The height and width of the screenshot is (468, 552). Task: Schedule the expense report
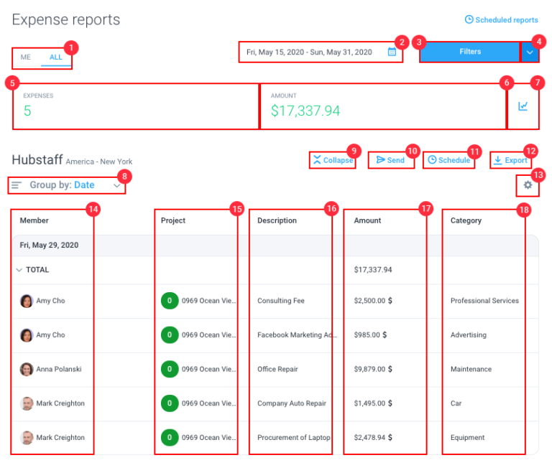pos(448,160)
